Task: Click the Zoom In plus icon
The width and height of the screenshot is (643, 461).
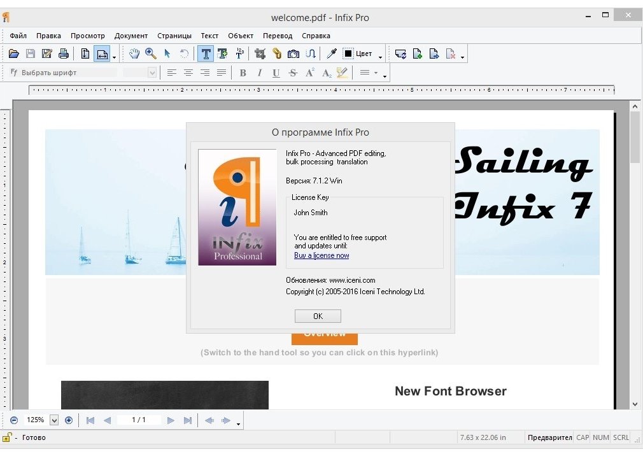Action: click(x=69, y=420)
